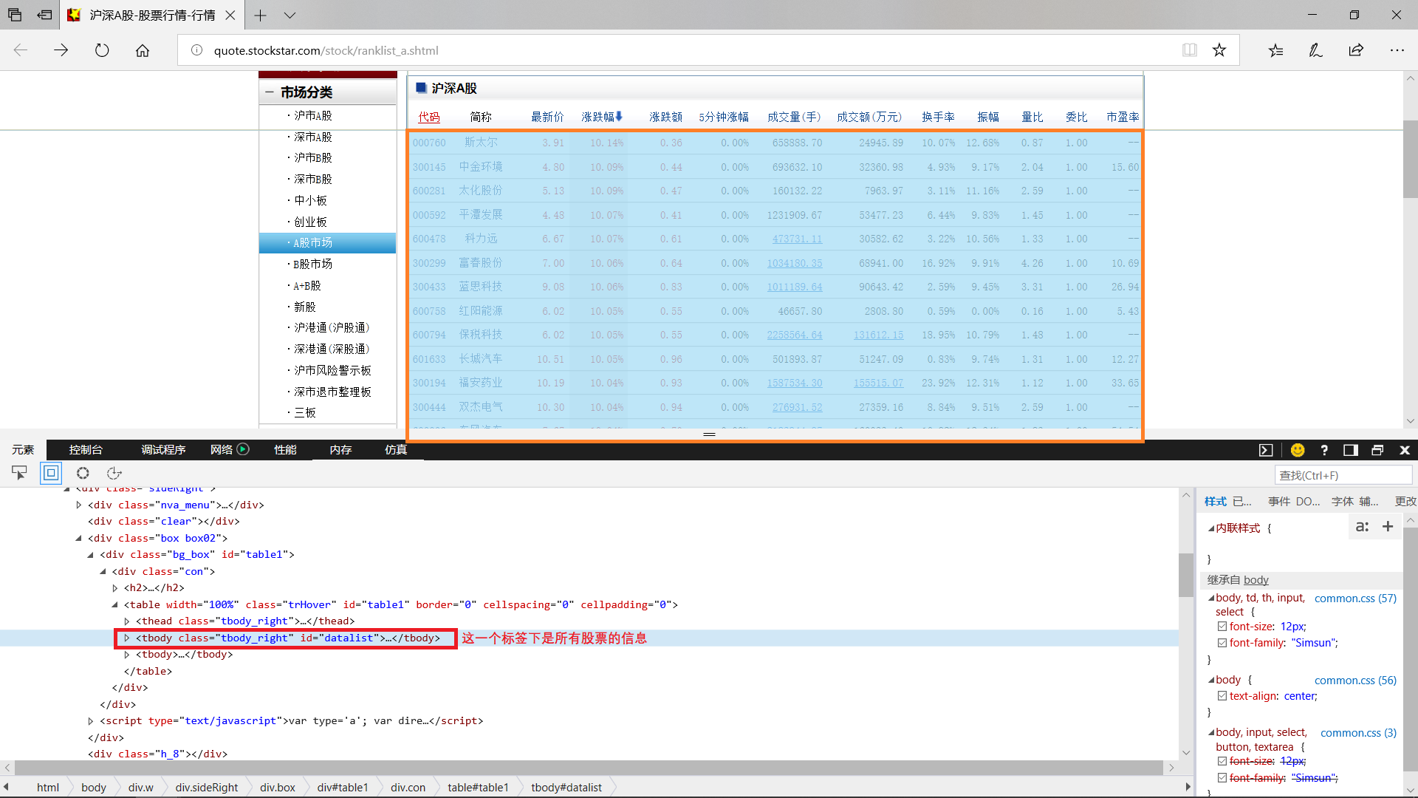Click the site info icon in address bar
Screen dimensions: 1418x798
point(196,50)
